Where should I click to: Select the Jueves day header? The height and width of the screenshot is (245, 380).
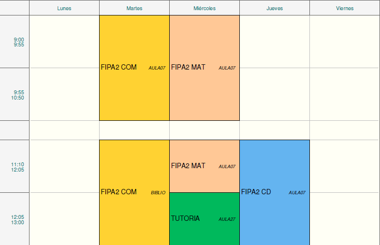click(274, 8)
